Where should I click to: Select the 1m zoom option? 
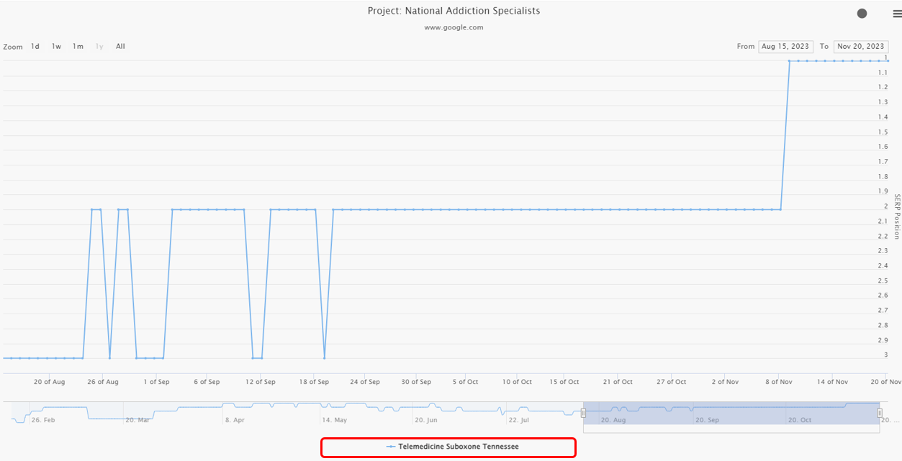click(x=78, y=47)
